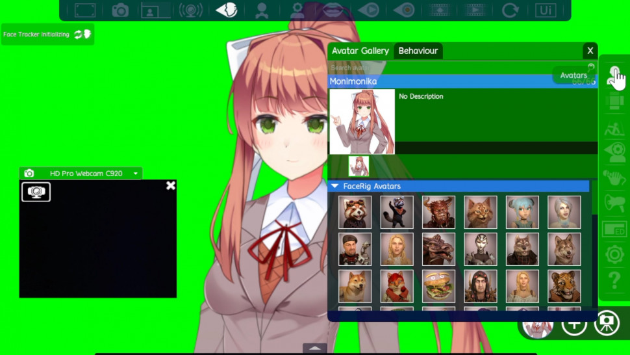630x355 pixels.
Task: Expand bottom panel arrow handle
Action: (x=314, y=348)
